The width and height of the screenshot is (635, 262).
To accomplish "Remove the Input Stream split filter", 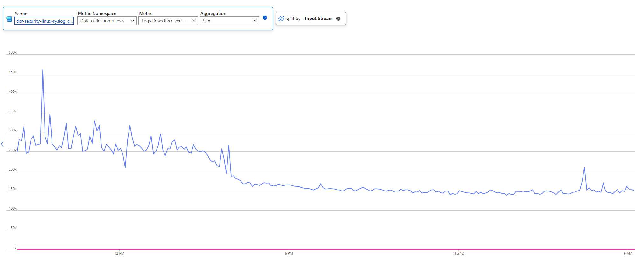I will pyautogui.click(x=338, y=19).
